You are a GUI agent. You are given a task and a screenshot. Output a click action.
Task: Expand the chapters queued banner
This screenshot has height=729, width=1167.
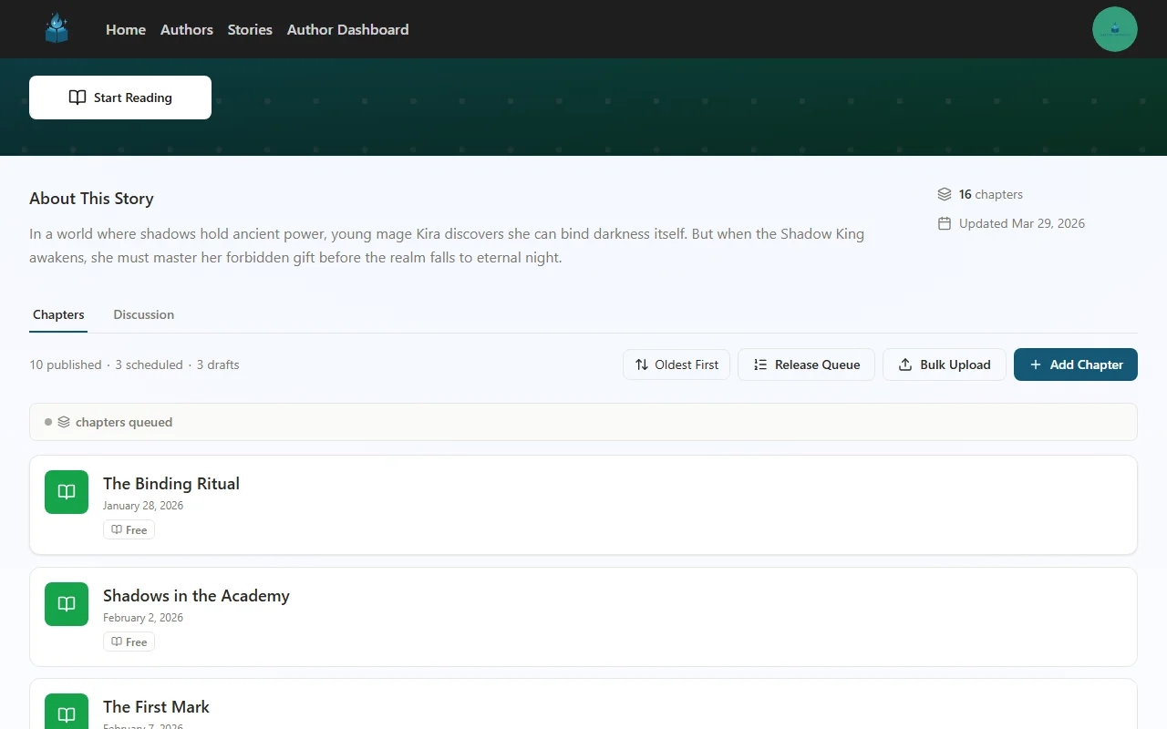(583, 422)
